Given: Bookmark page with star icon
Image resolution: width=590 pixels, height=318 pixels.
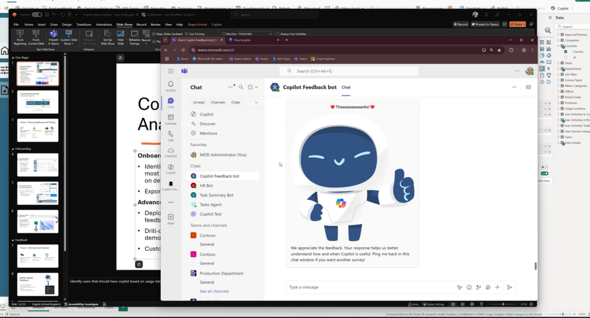Looking at the screenshot, I should [x=500, y=50].
